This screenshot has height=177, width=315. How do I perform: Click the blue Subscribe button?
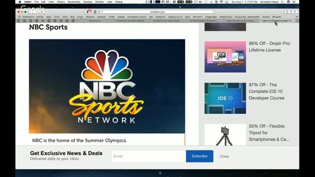pos(199,156)
